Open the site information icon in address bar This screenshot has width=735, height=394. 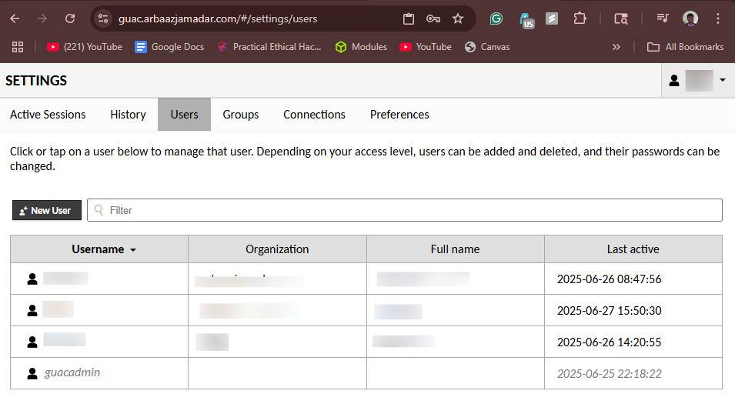pos(103,18)
